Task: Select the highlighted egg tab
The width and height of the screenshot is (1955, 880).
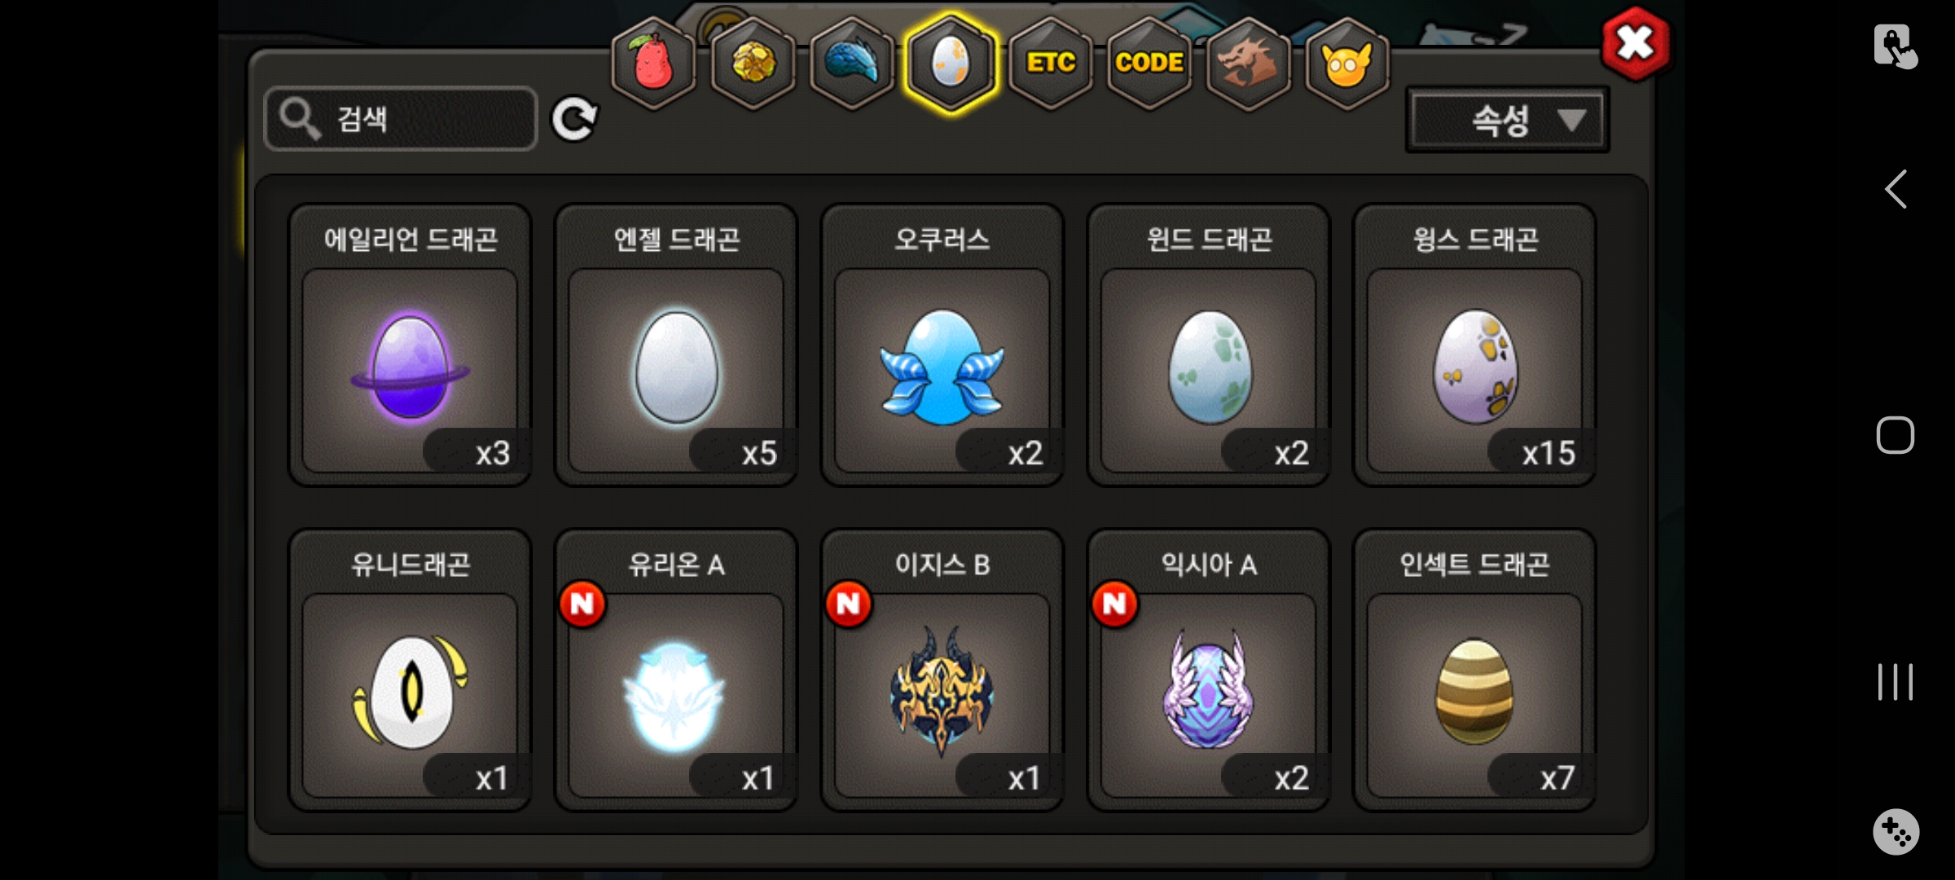Action: tap(951, 63)
